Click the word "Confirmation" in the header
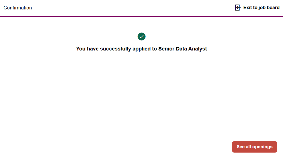Screen dimensions: 283x156 (18, 8)
